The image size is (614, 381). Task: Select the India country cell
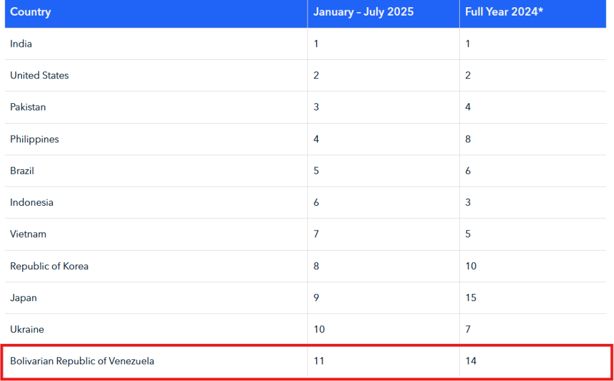coord(21,44)
